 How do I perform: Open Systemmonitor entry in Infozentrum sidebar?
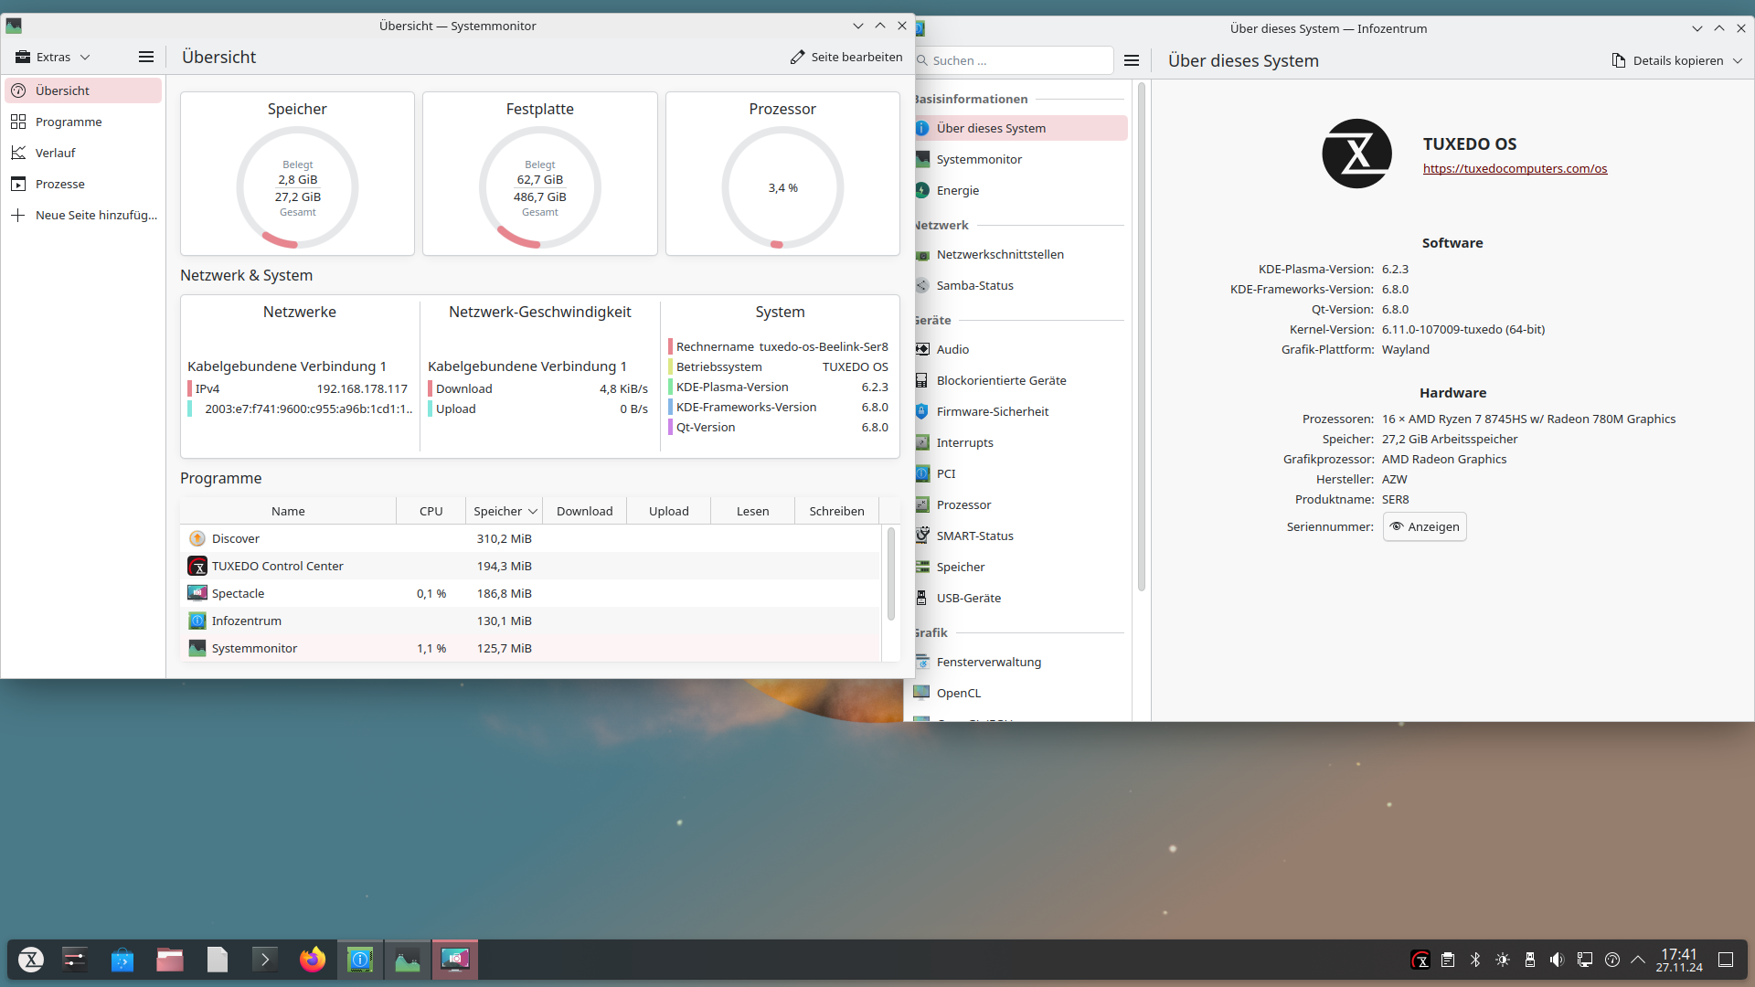click(x=1019, y=159)
